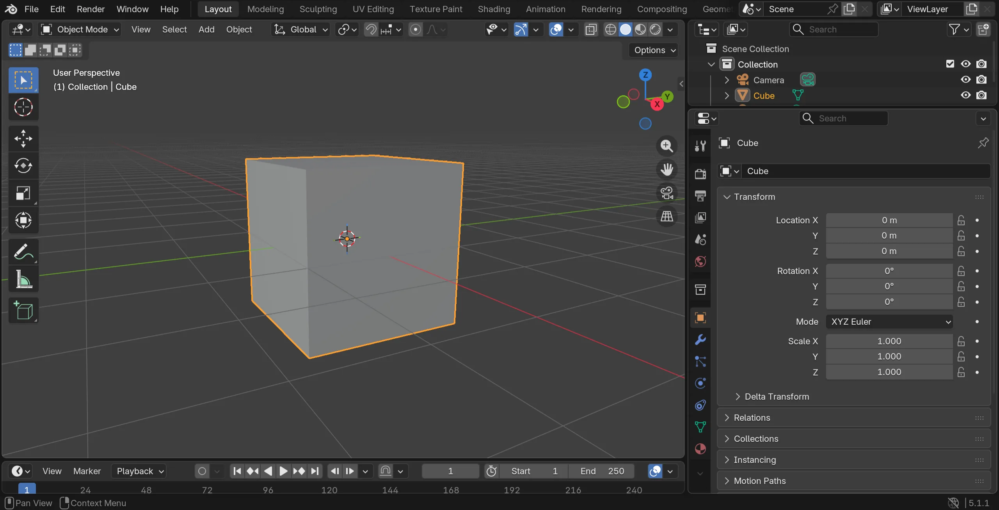Click the Scale X value field

[x=889, y=341]
